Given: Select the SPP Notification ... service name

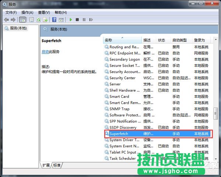Looking at the screenshot, I should tap(125, 121).
